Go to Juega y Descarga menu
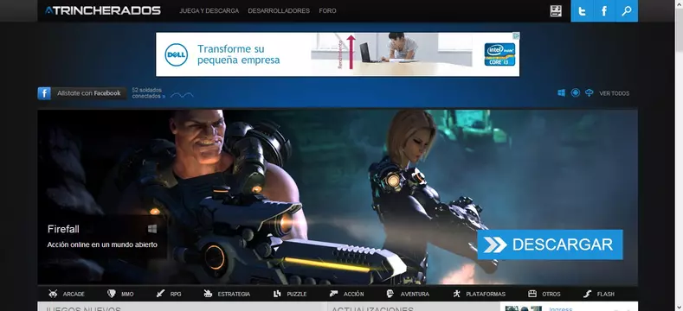 209,11
